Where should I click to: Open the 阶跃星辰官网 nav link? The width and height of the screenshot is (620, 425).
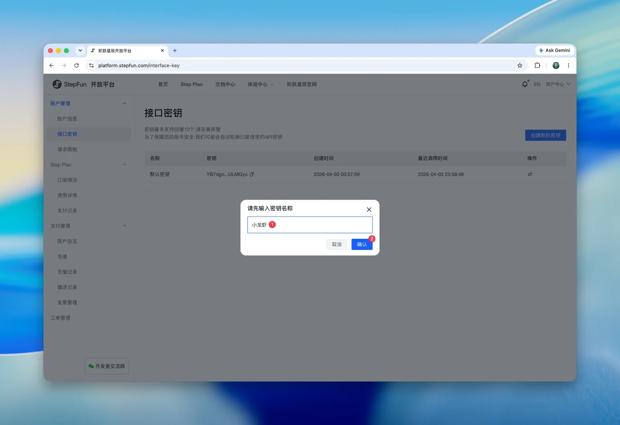tap(302, 84)
